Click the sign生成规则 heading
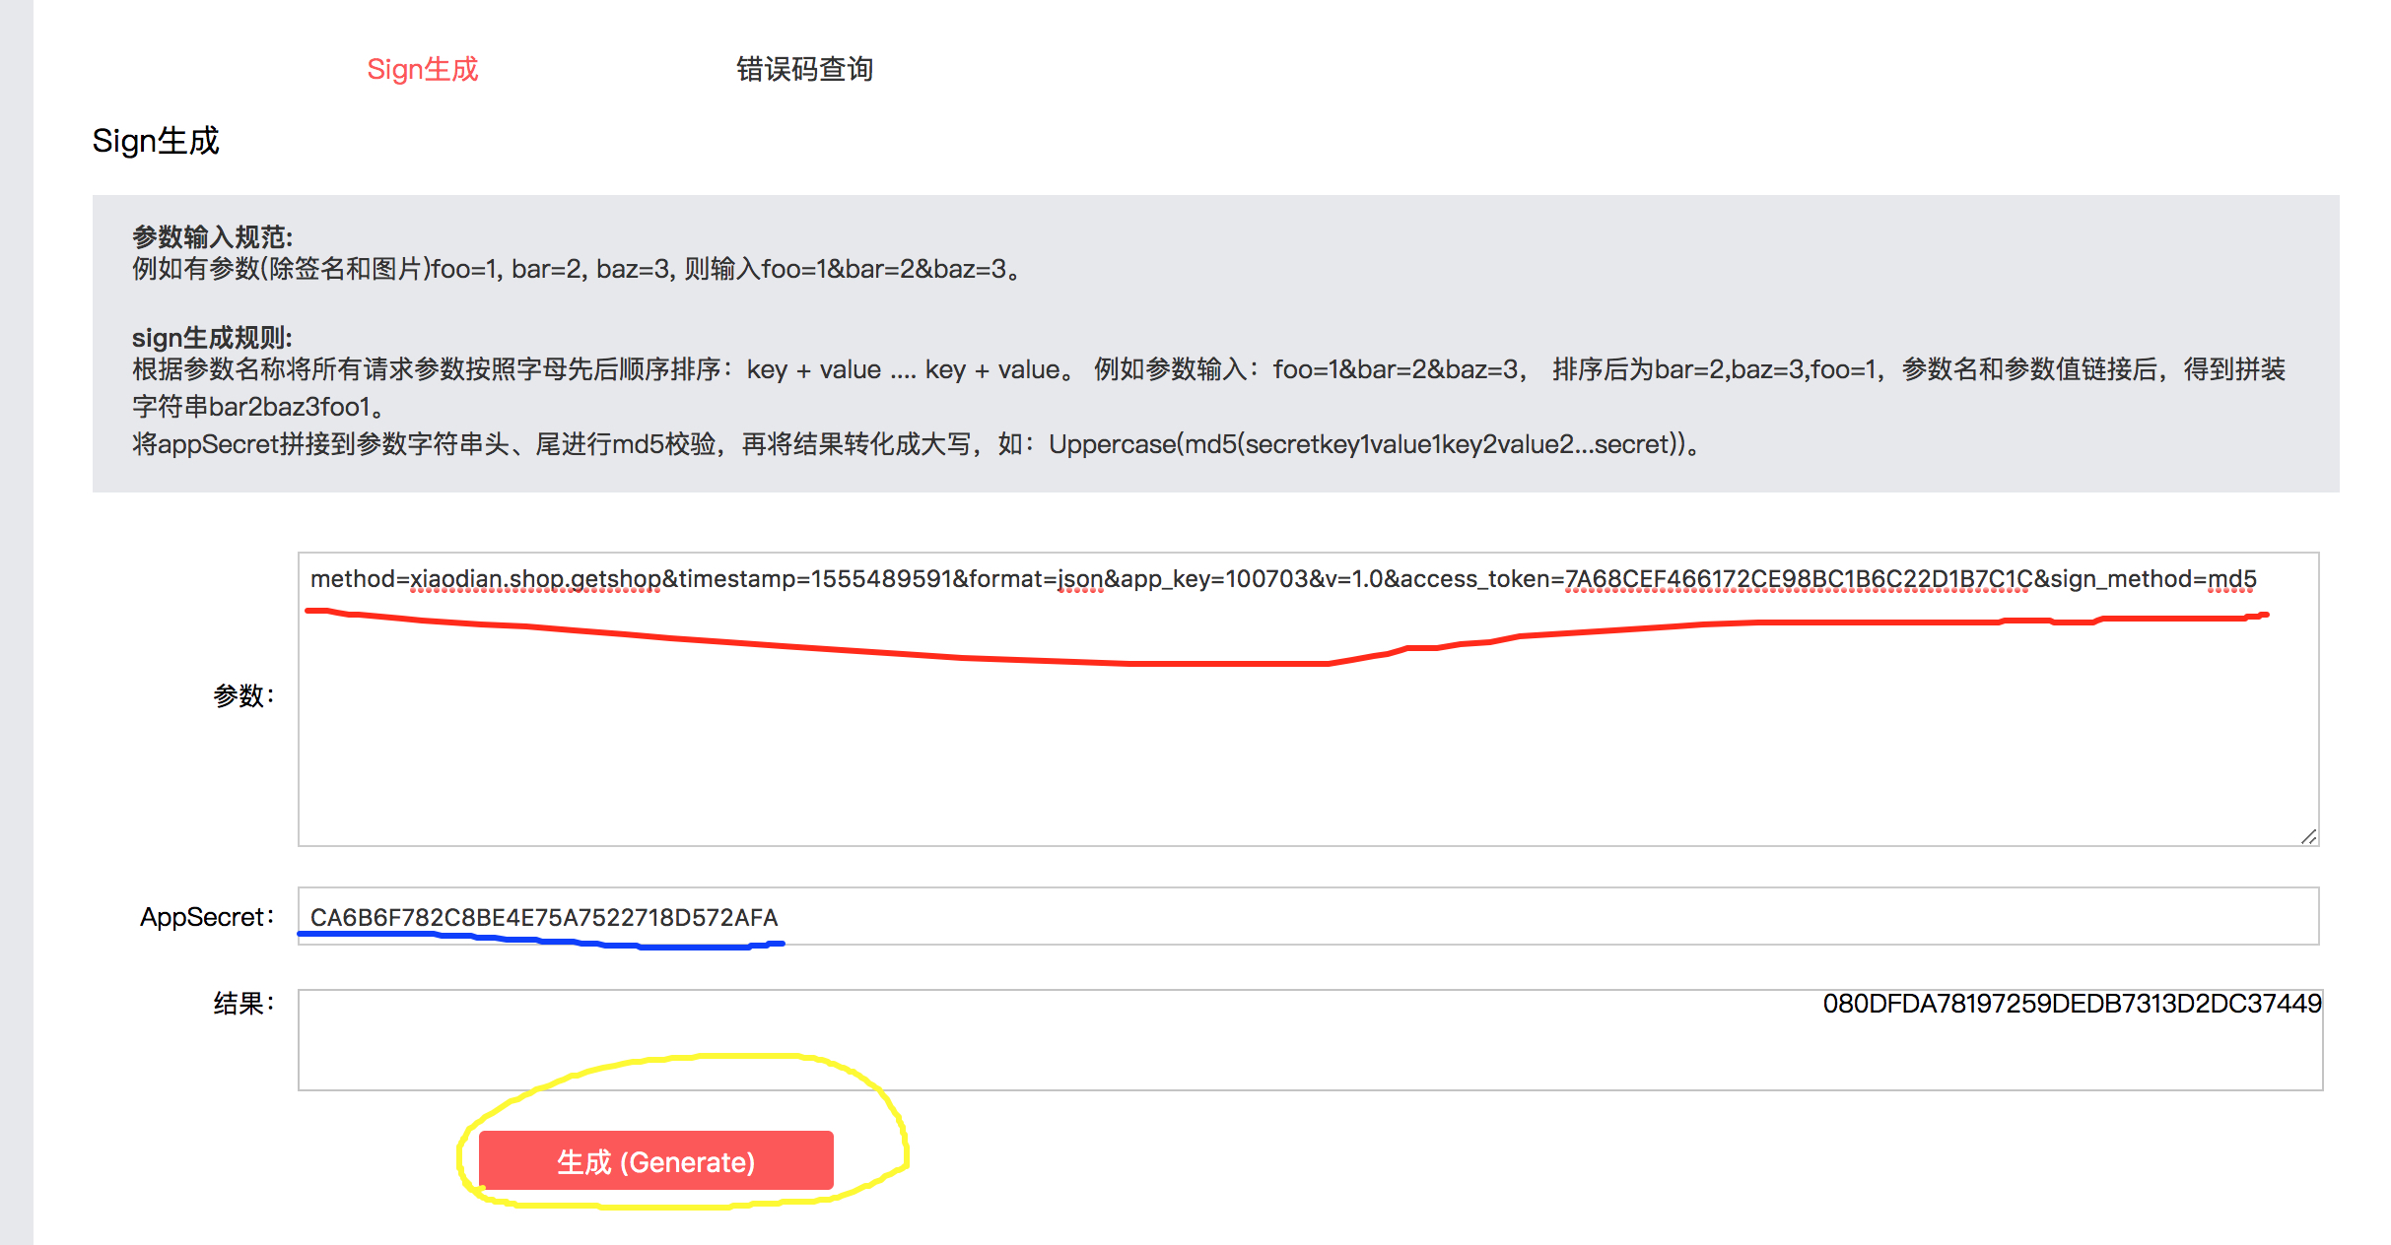 coord(212,338)
